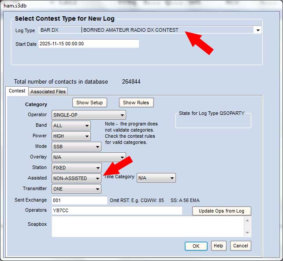Image resolution: width=283 pixels, height=261 pixels.
Task: Expand the Mode dropdown showing SSB
Action: pos(76,147)
